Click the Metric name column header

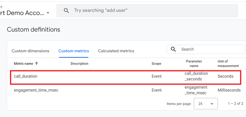[x=24, y=64]
